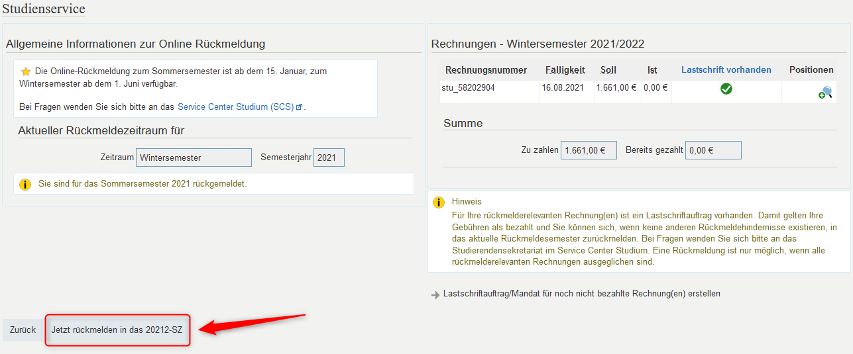853x354 pixels.
Task: Click the Fälligkeit column header
Action: pos(565,69)
